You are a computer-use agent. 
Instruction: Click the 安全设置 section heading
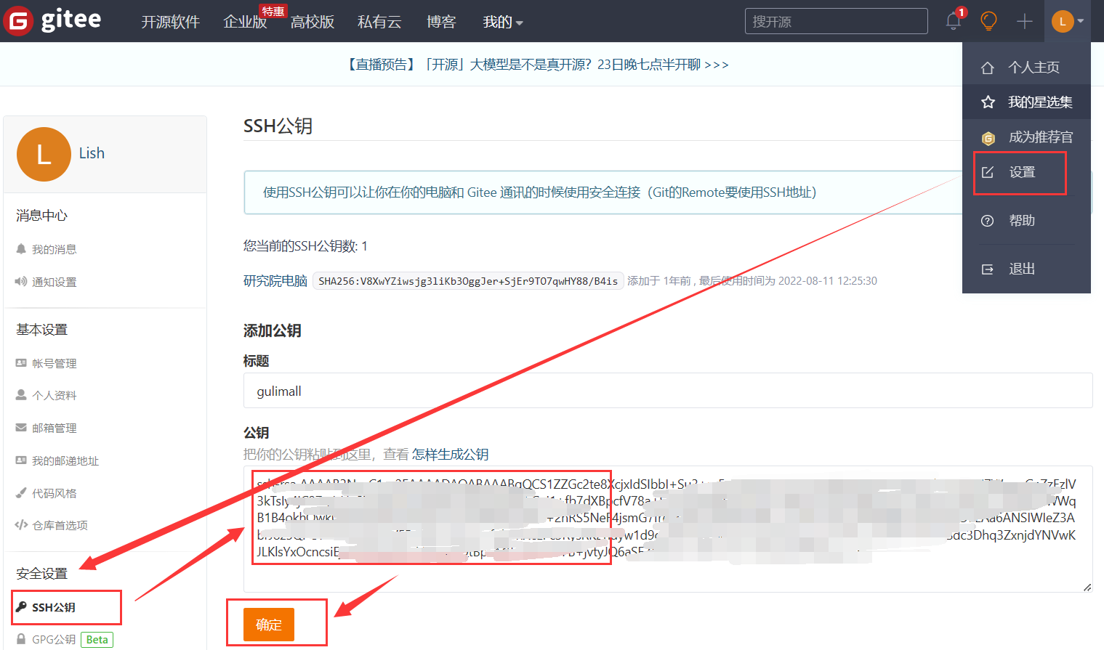click(41, 574)
